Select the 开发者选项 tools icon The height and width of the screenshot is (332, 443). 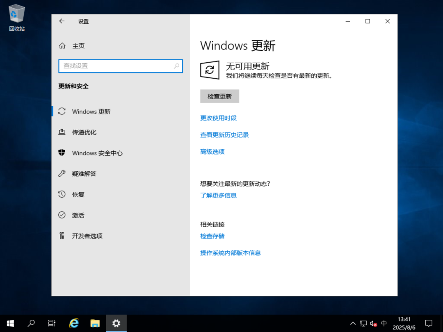tap(62, 235)
